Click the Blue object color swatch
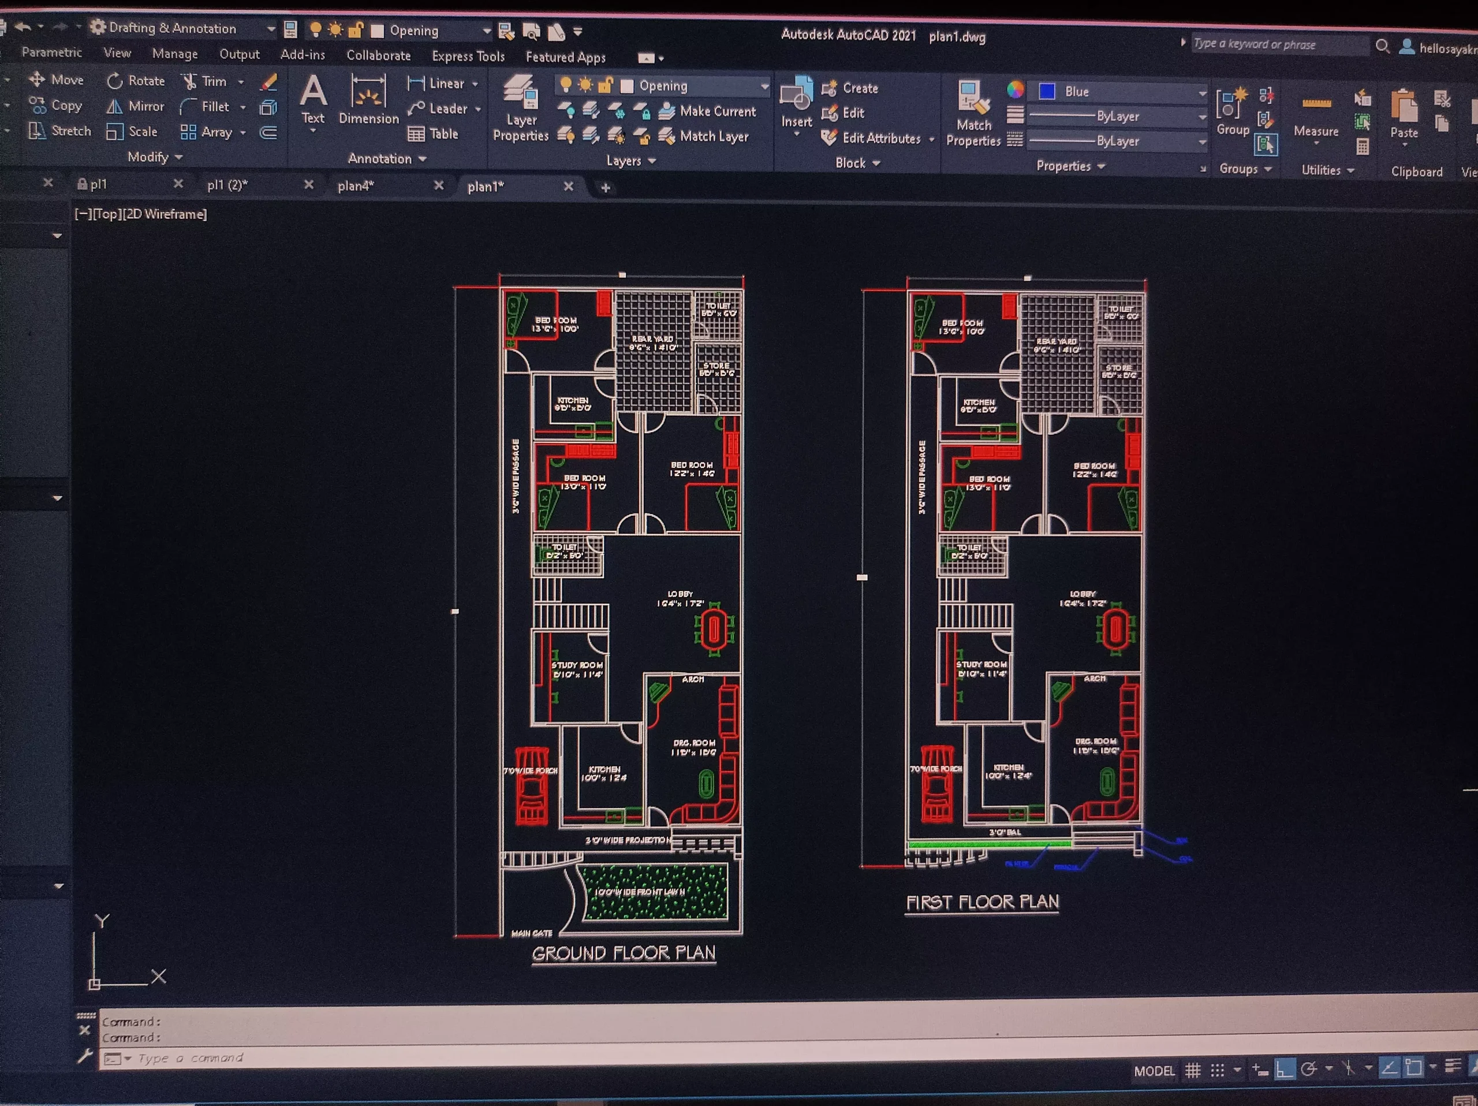This screenshot has width=1478, height=1106. pyautogui.click(x=1047, y=92)
